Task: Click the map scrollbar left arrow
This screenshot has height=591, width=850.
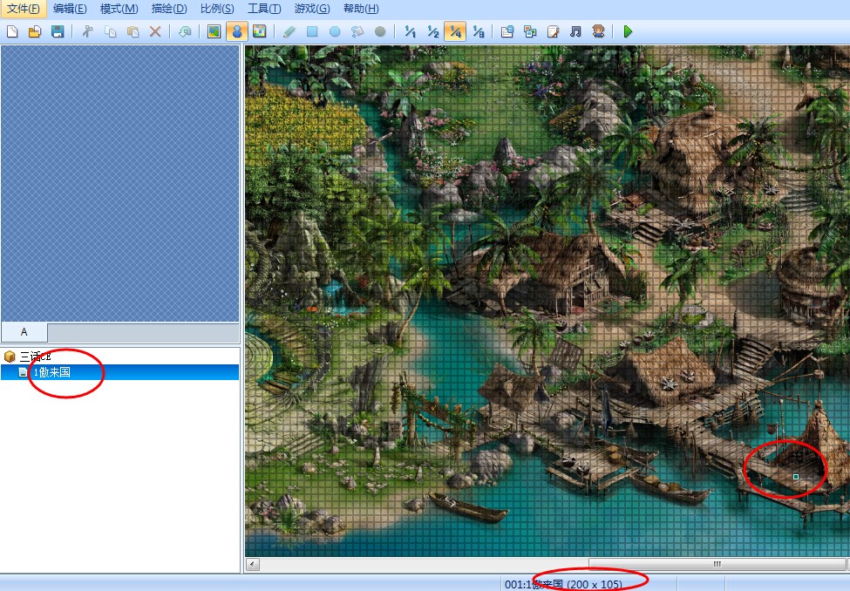Action: tap(252, 565)
